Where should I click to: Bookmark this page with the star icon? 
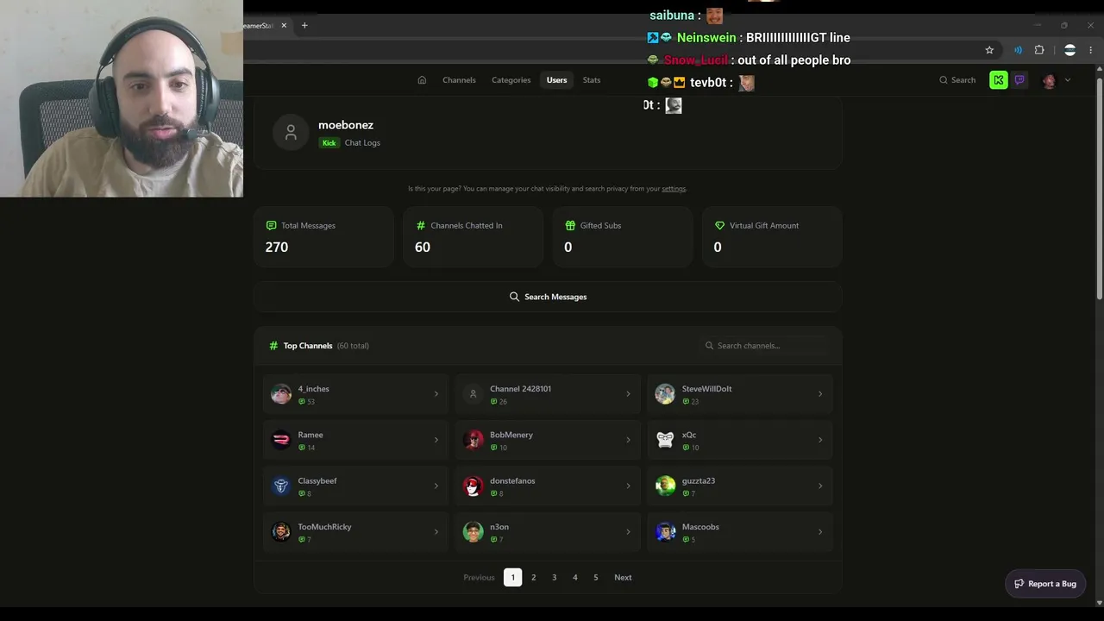pos(989,50)
